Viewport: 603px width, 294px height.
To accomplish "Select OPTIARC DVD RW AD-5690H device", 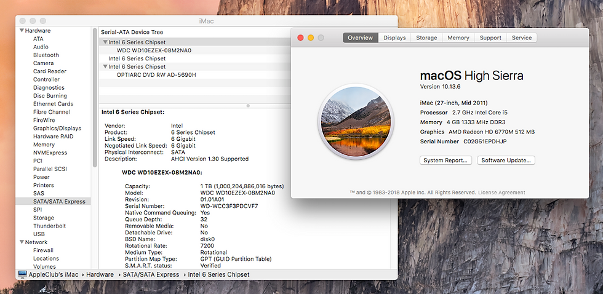I will coord(156,74).
